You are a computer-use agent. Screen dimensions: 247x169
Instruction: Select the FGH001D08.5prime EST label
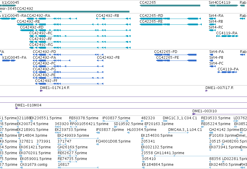pos(113,141)
